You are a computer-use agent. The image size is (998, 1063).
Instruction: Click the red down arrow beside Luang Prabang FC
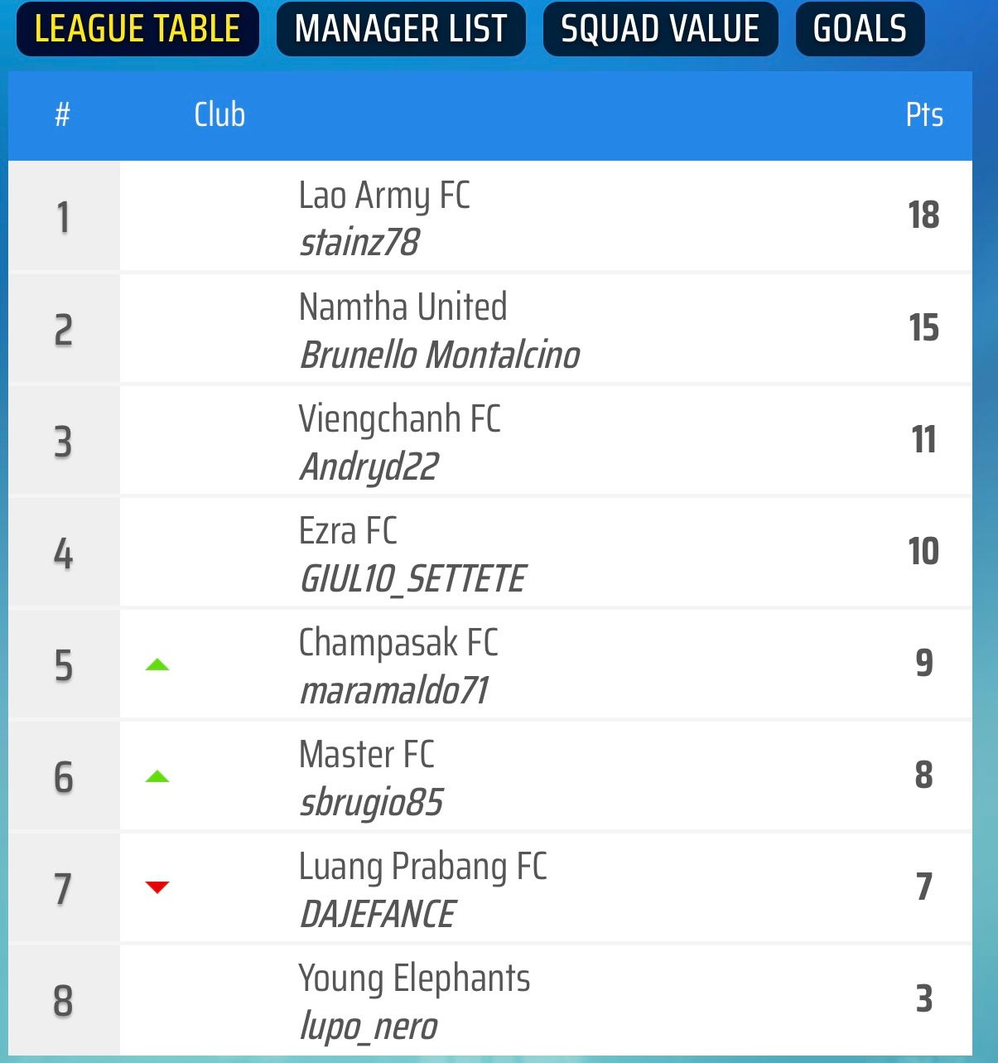click(157, 887)
